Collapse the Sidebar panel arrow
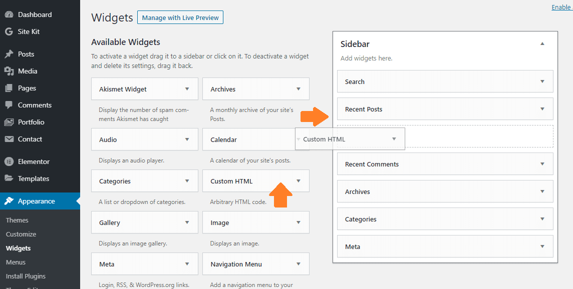This screenshot has width=573, height=289. pyautogui.click(x=542, y=44)
